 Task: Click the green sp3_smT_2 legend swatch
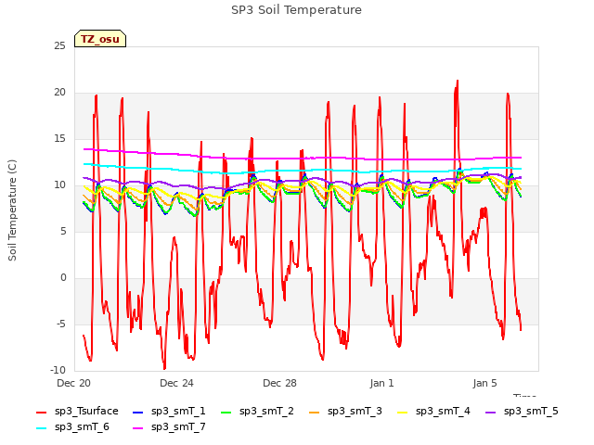226,412
